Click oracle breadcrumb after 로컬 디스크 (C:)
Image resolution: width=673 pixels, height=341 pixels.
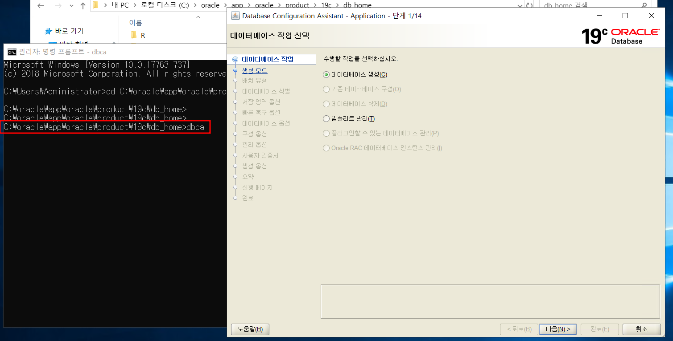[211, 5]
